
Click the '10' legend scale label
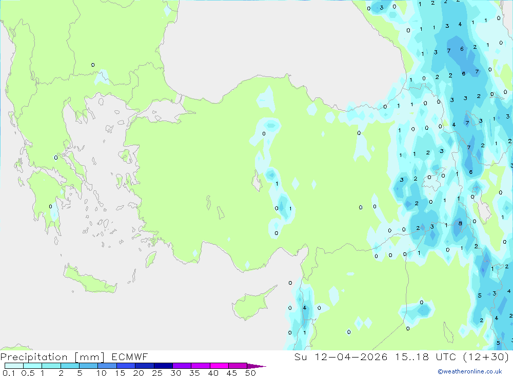click(x=102, y=373)
